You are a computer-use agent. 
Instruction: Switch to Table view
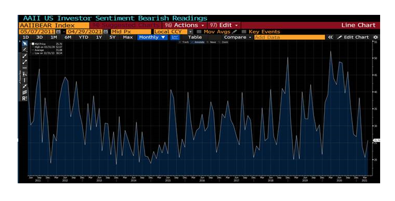195,37
